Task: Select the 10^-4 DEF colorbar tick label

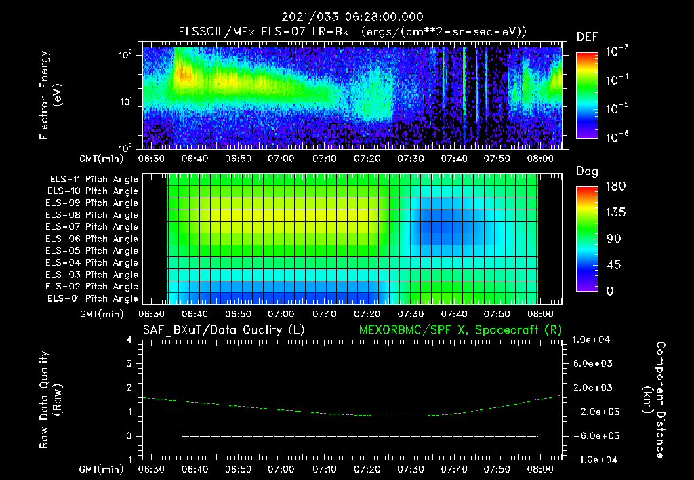Action: tap(617, 80)
